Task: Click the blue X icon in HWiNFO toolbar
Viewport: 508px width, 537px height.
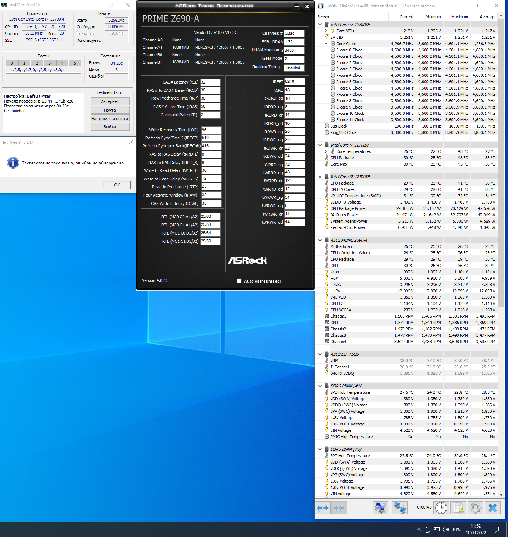Action: coord(493,508)
